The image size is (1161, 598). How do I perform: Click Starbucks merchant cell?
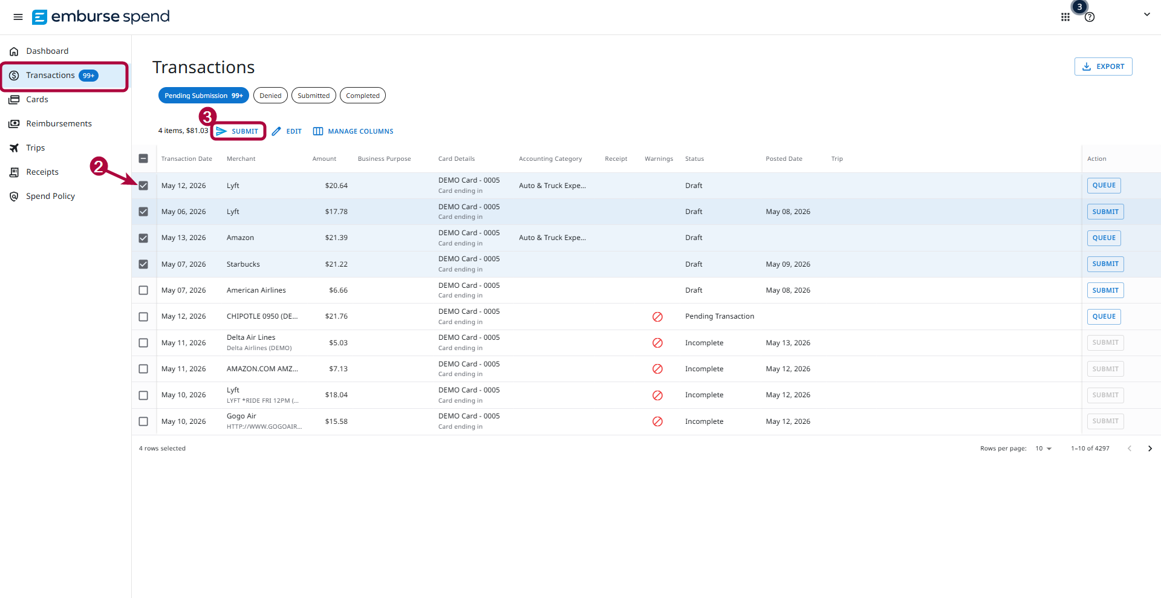(243, 264)
